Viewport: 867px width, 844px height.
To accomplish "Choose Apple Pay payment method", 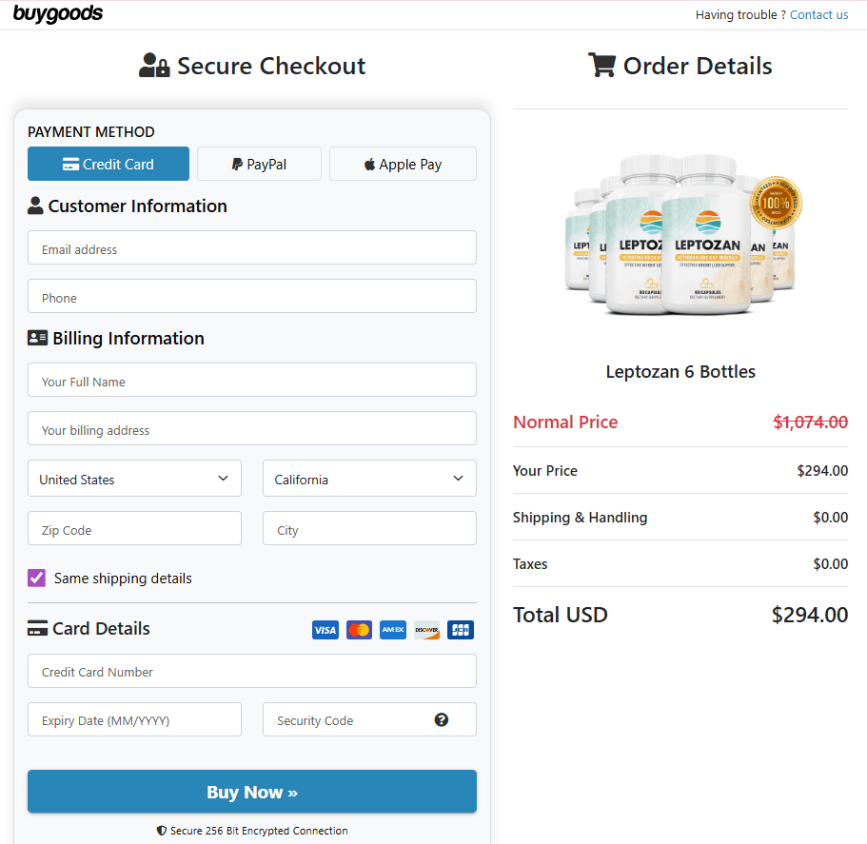I will pyautogui.click(x=403, y=164).
